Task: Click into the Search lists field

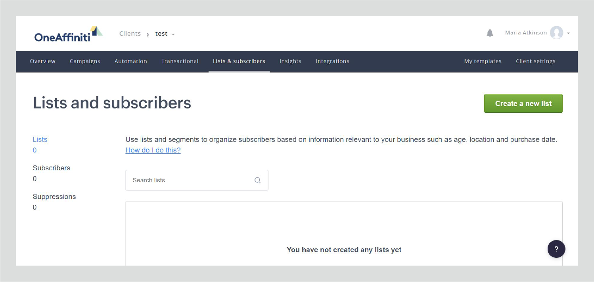Action: tap(197, 180)
